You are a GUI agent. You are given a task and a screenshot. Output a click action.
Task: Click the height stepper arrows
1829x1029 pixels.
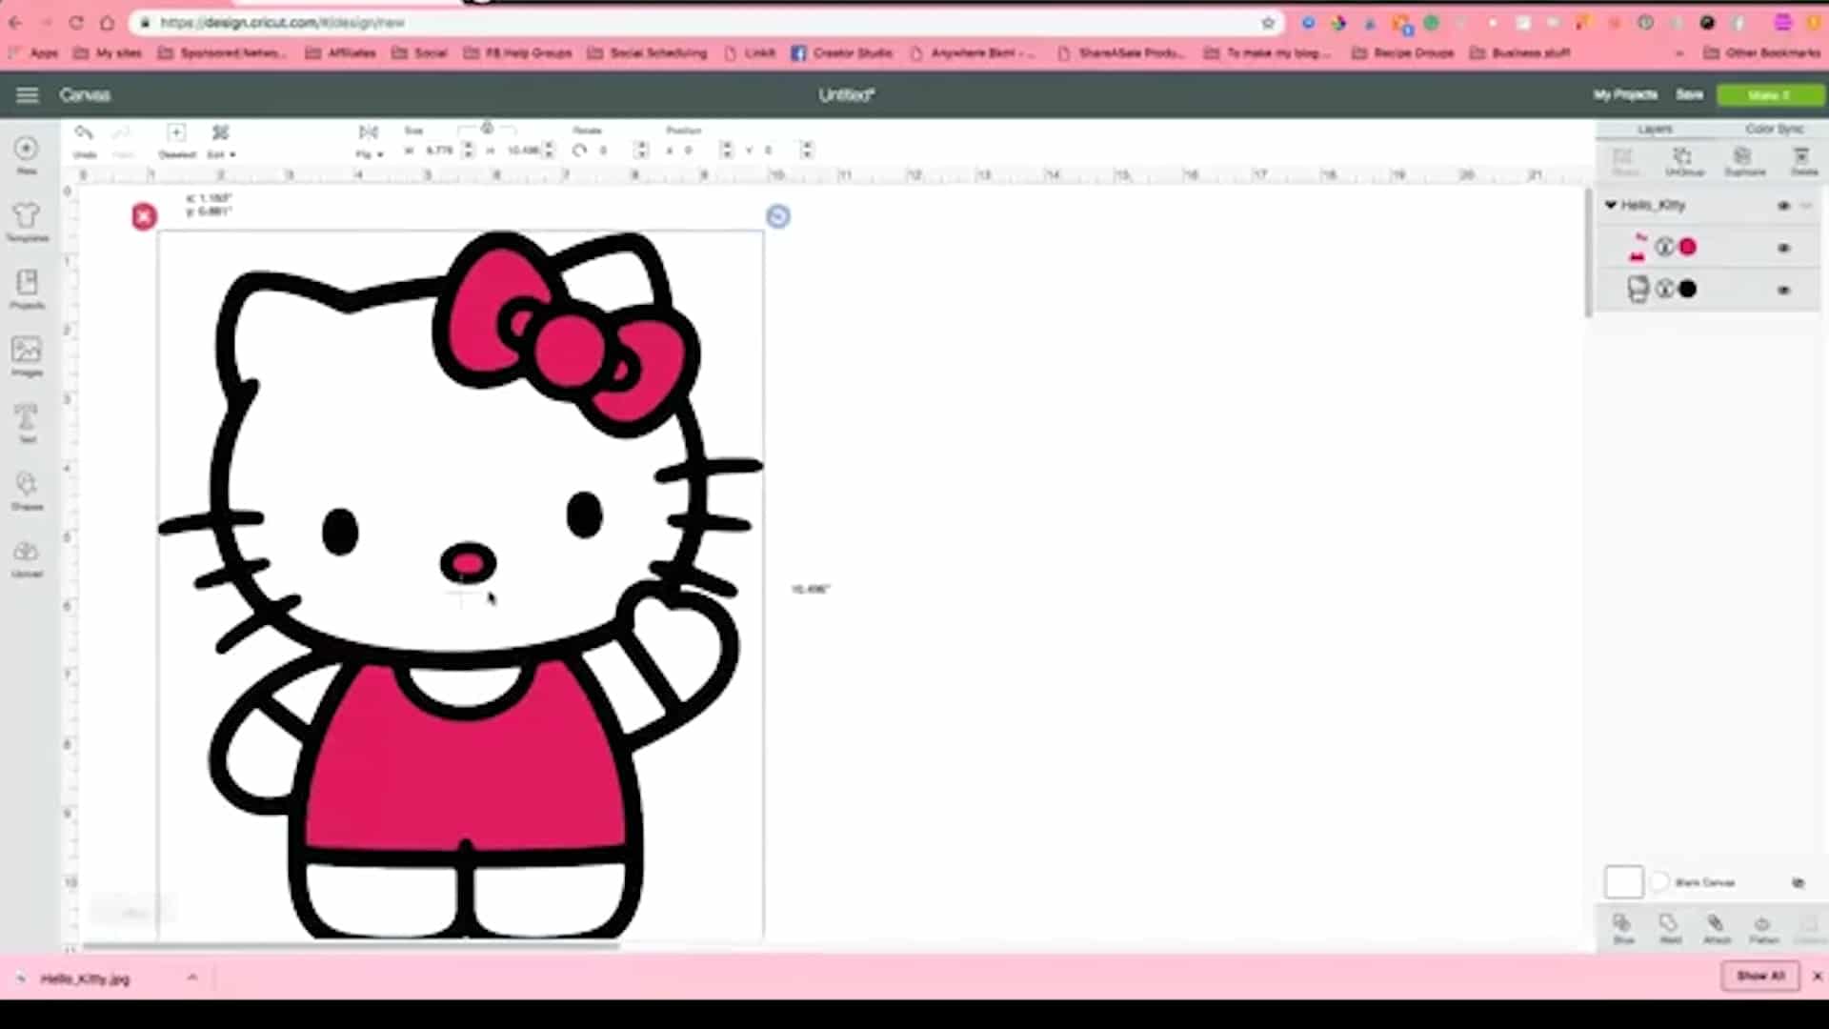(x=549, y=150)
